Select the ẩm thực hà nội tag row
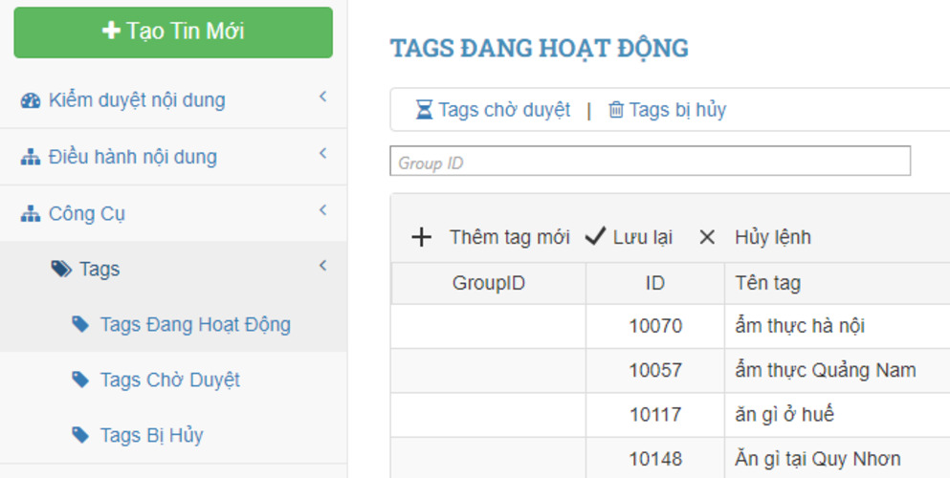 (x=800, y=326)
